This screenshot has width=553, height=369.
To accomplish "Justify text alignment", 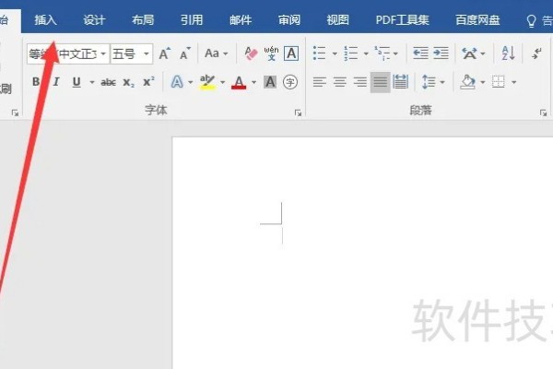I will 380,82.
